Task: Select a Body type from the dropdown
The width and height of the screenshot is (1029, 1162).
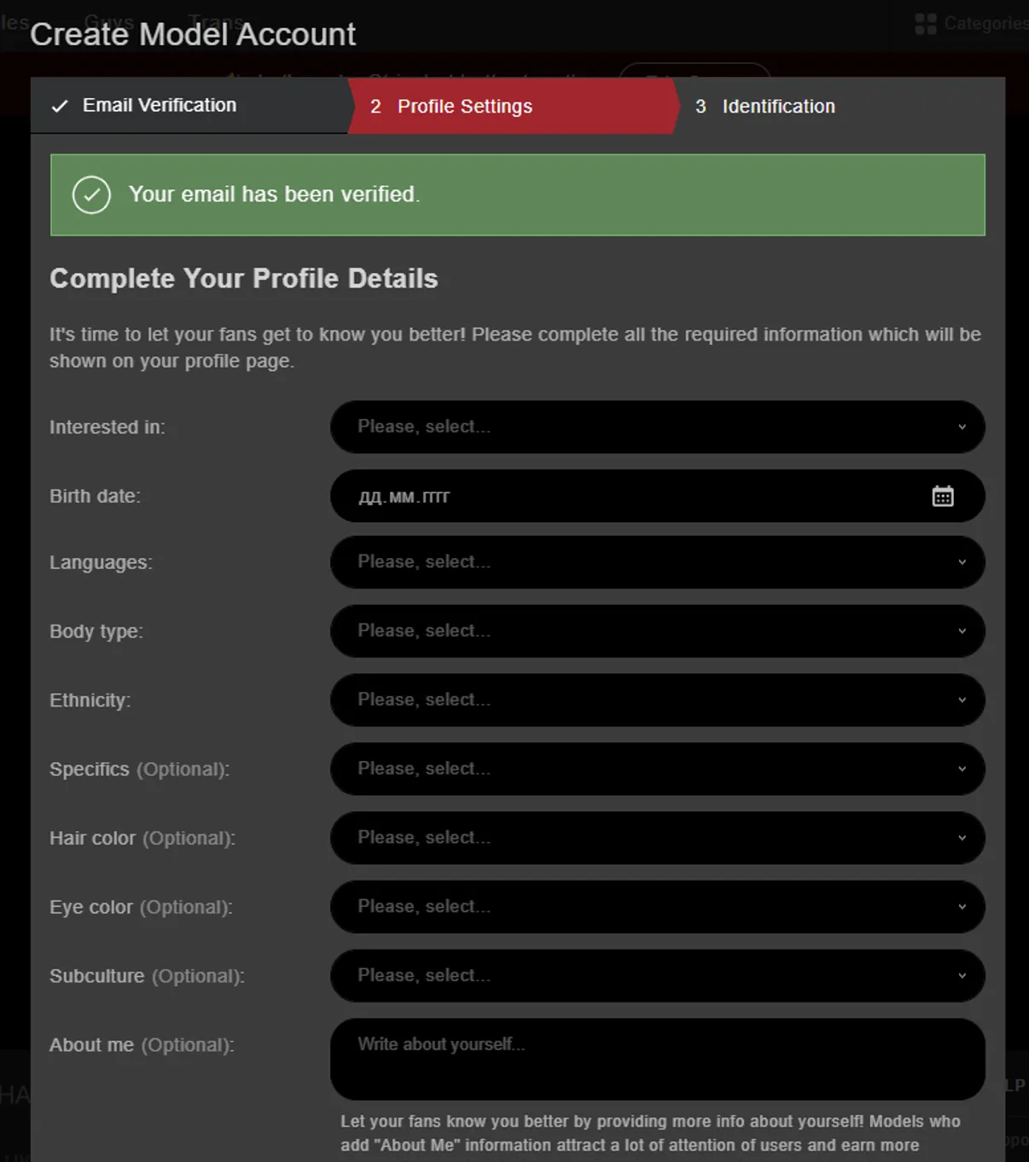Action: pos(657,631)
